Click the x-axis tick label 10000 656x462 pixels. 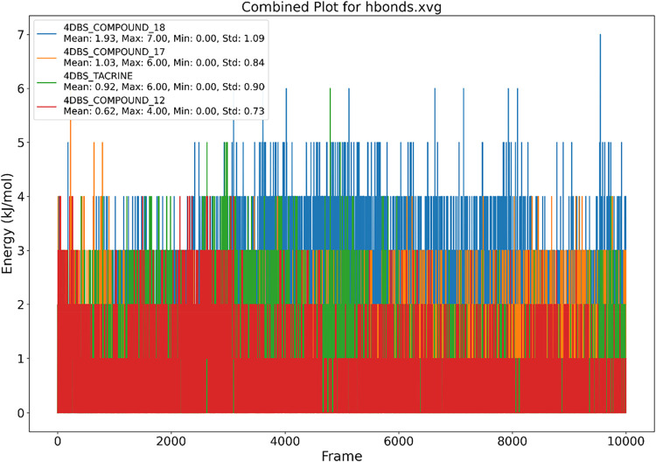625,442
